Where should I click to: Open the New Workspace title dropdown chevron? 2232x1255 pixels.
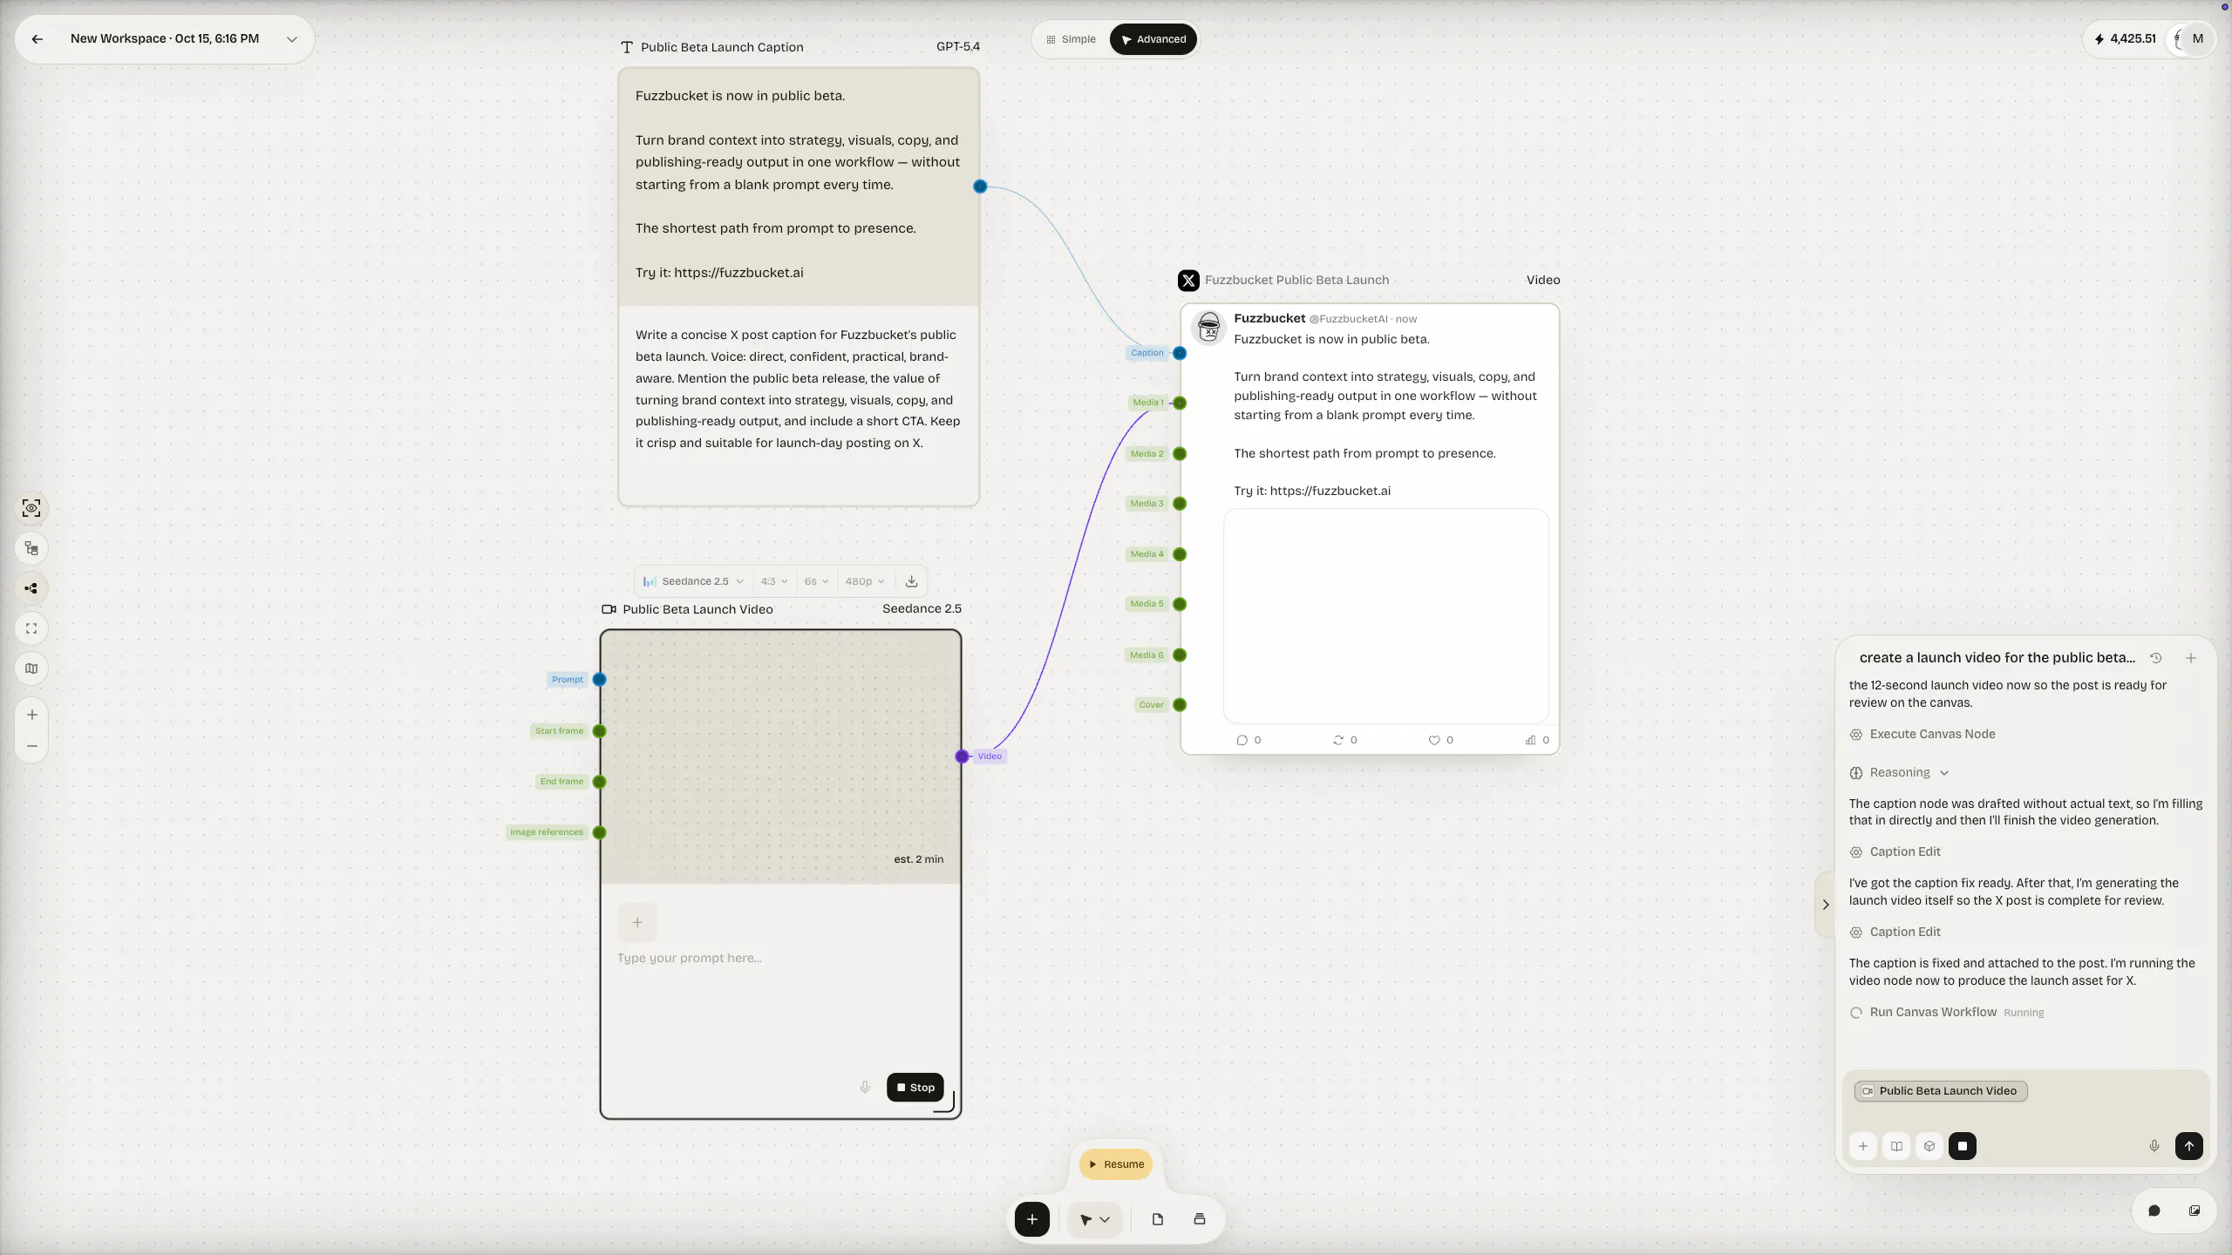(x=292, y=39)
